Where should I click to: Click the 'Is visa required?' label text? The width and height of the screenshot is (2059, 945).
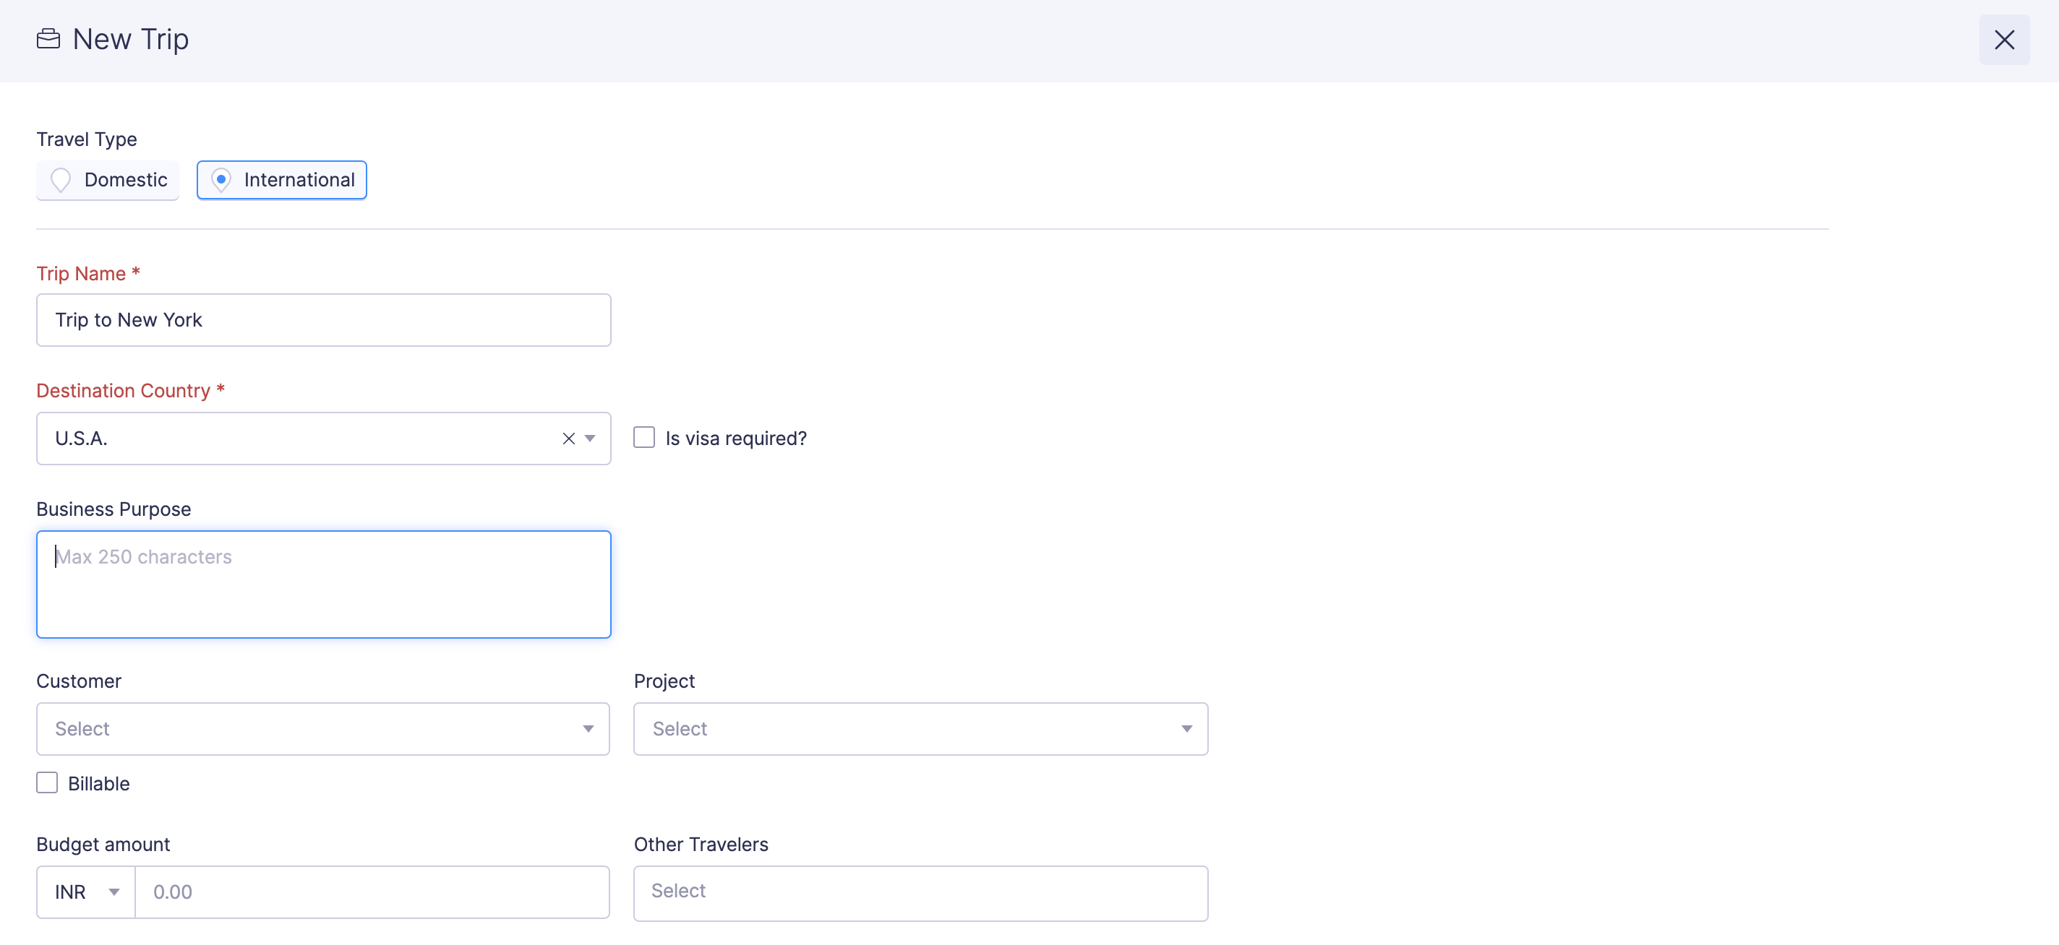click(x=735, y=439)
